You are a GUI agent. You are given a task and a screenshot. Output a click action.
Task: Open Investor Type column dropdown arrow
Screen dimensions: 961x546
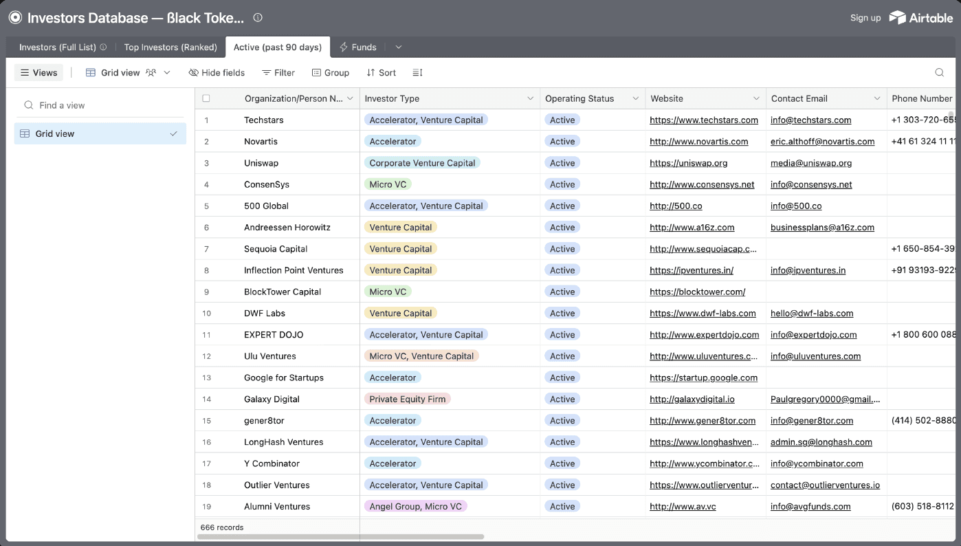click(x=530, y=99)
